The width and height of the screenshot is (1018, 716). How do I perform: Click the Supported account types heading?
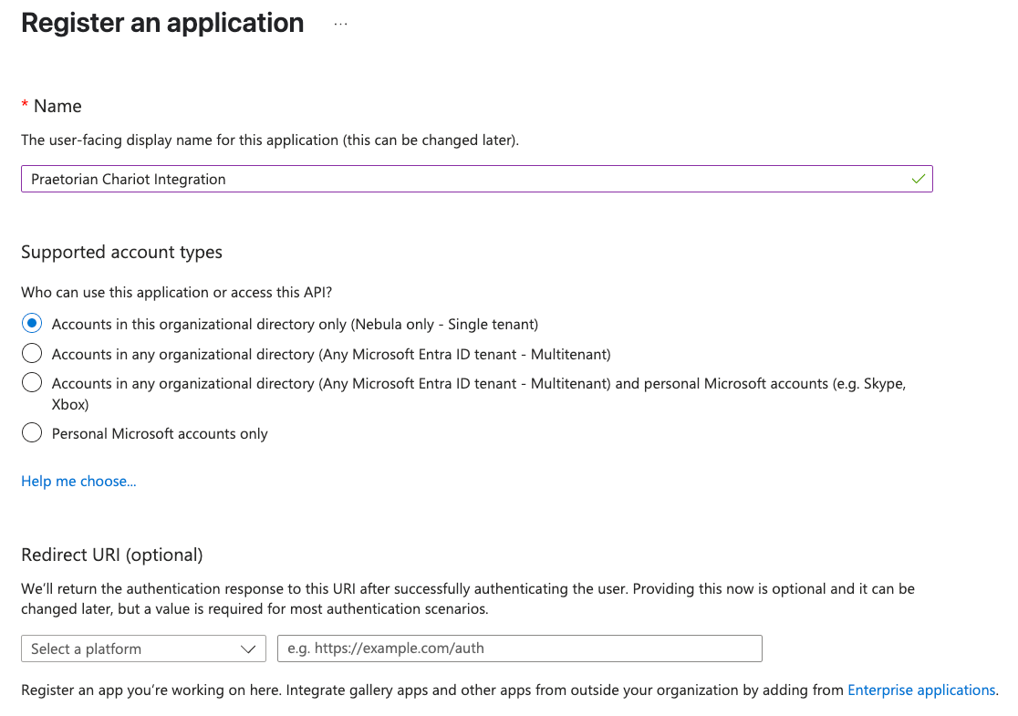pyautogui.click(x=121, y=252)
